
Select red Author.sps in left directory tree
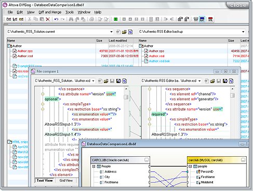click(25, 51)
